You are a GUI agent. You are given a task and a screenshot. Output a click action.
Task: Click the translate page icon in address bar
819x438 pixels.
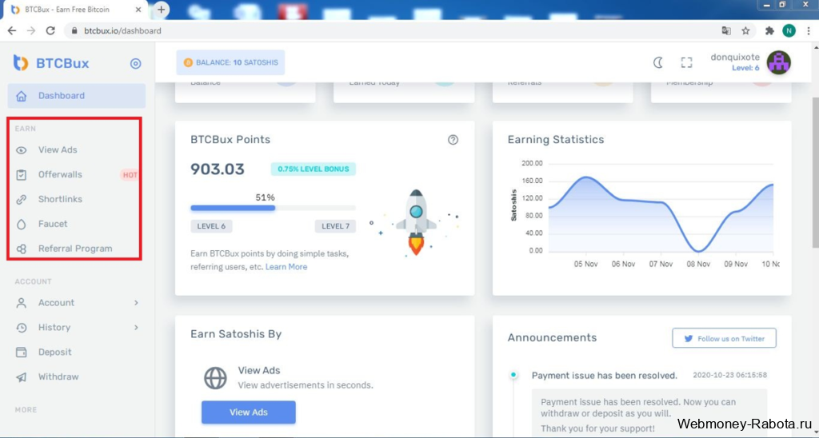pyautogui.click(x=726, y=31)
